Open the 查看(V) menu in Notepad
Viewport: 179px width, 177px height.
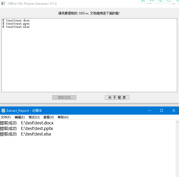48,117
